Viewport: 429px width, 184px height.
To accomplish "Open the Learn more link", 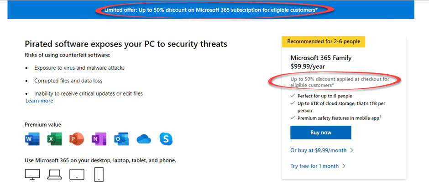I will click(x=39, y=101).
